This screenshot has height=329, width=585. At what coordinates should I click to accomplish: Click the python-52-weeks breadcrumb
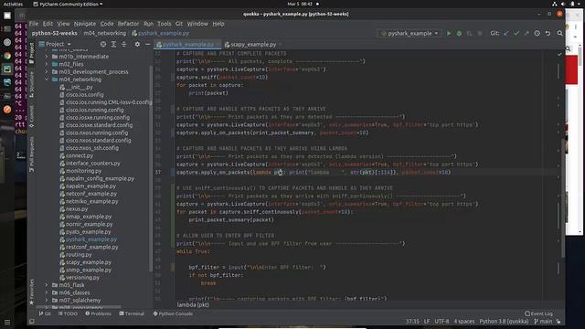[55, 33]
